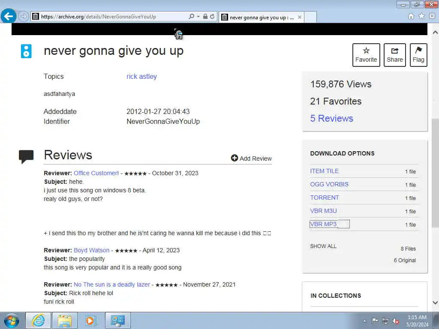Click the audio speaker item icon

(x=26, y=51)
